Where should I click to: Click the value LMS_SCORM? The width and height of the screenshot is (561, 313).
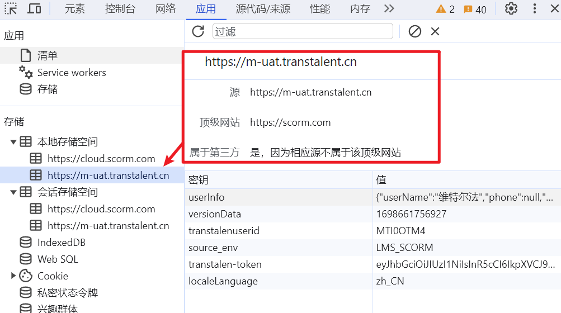click(x=404, y=248)
